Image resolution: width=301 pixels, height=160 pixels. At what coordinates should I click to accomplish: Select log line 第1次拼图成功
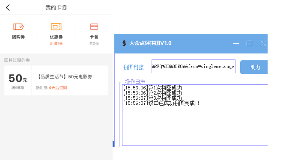point(152,88)
